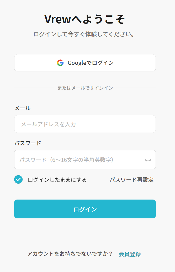Toggle the keep-me-logged-in checkmark off
The image size is (175, 272).
click(x=18, y=180)
